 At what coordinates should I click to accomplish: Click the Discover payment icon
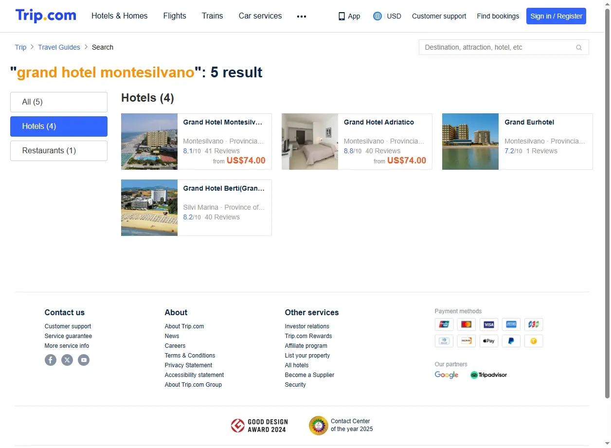coord(467,341)
